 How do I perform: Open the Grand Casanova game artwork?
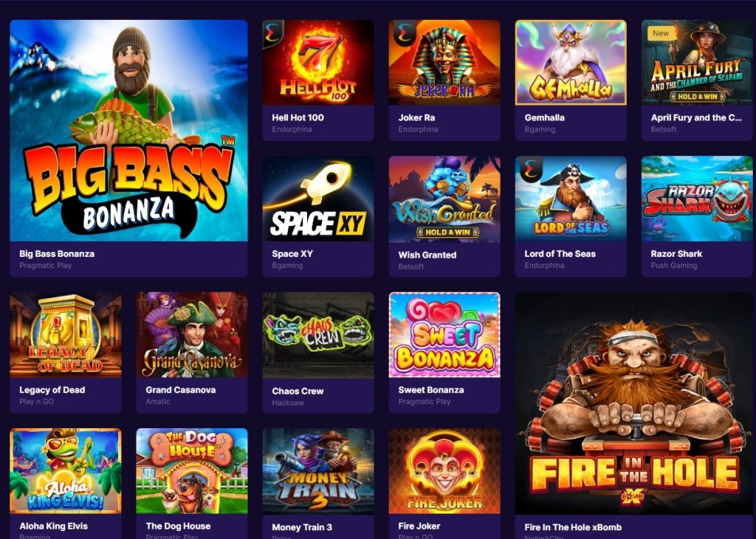click(x=192, y=334)
